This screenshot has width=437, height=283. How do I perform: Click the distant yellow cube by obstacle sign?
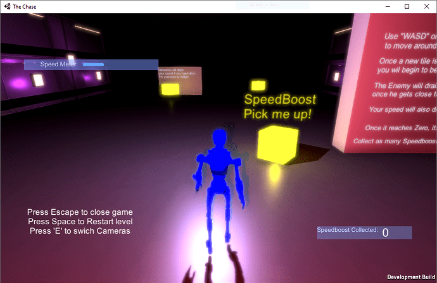pos(170,89)
